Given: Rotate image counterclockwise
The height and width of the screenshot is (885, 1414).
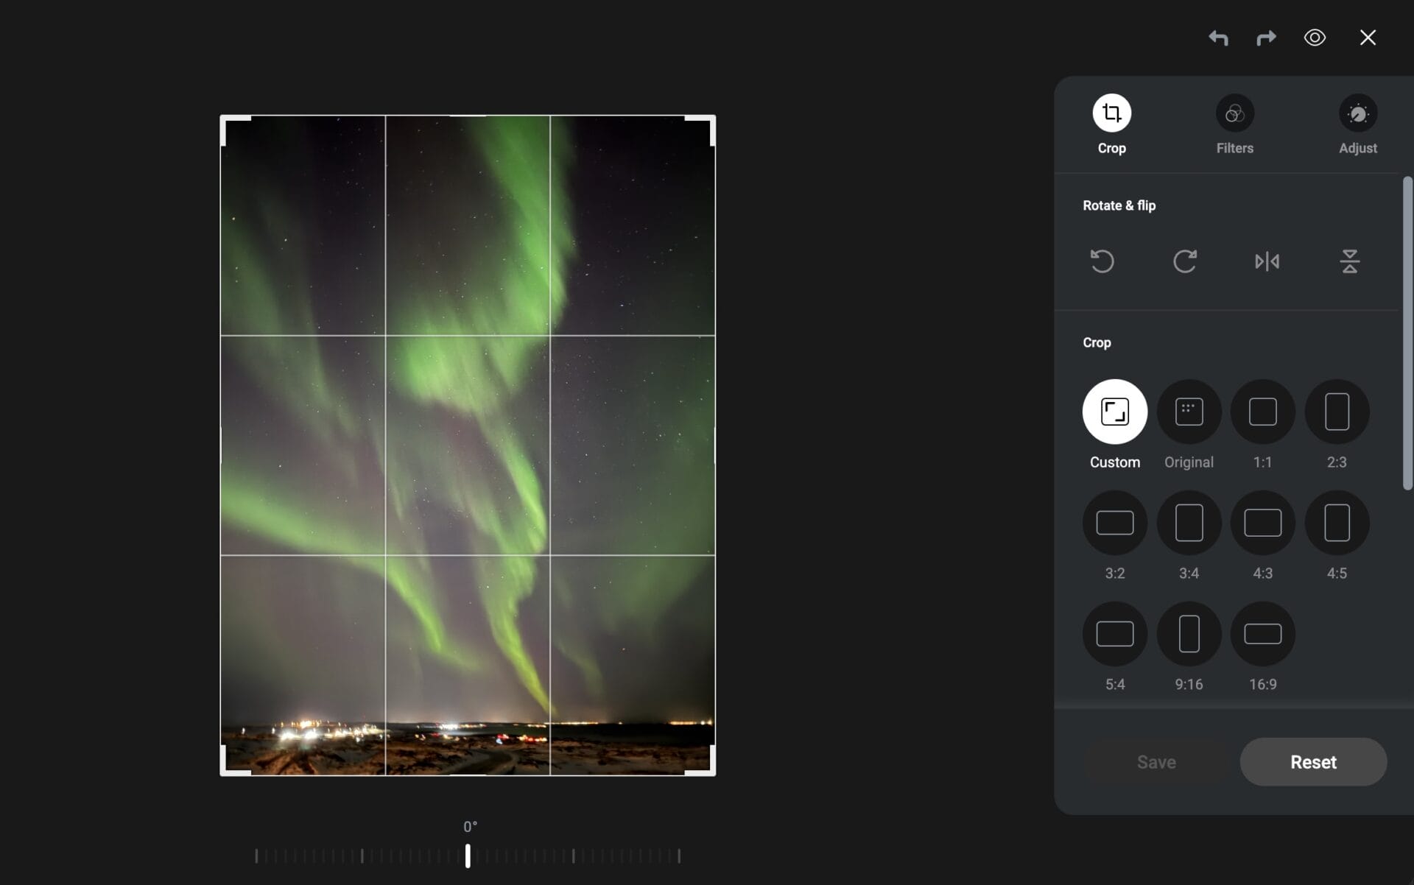Looking at the screenshot, I should click(1102, 261).
